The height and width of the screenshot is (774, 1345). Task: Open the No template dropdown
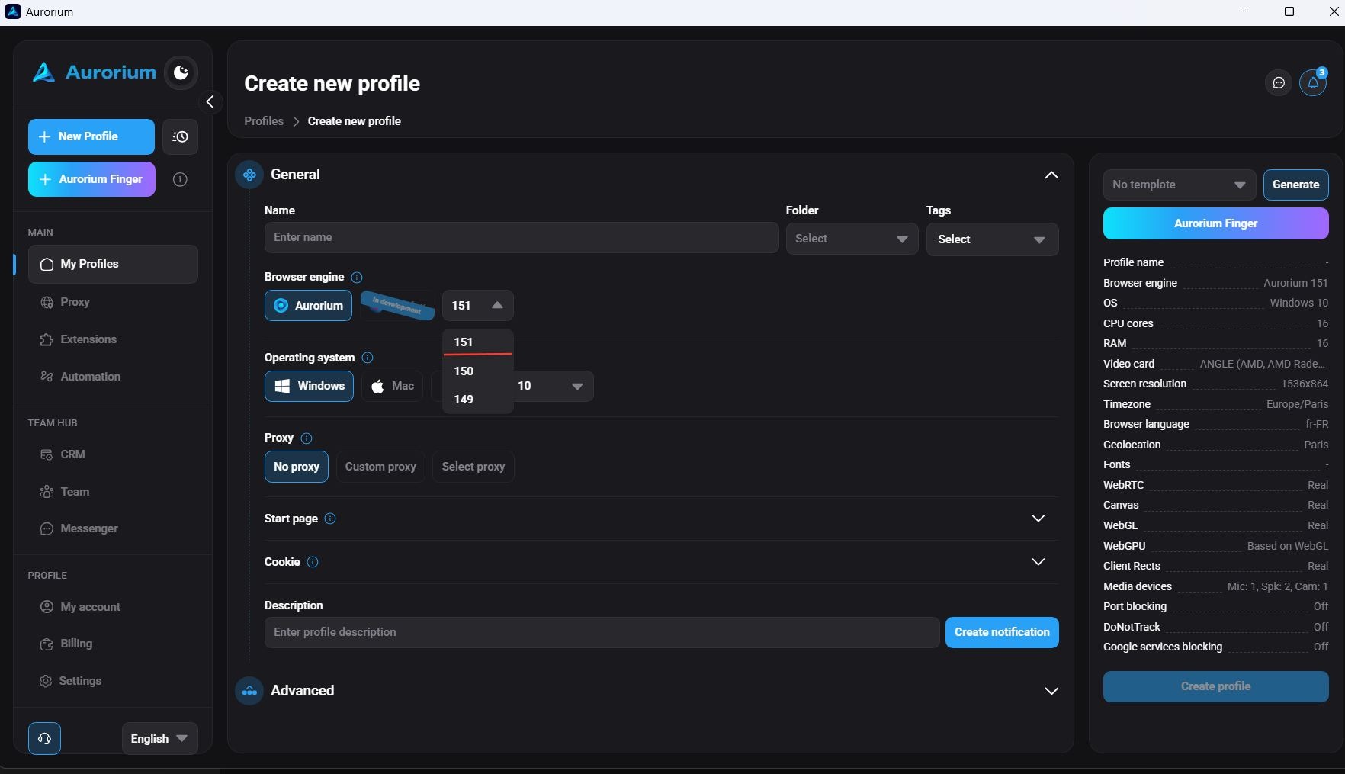[x=1179, y=185]
